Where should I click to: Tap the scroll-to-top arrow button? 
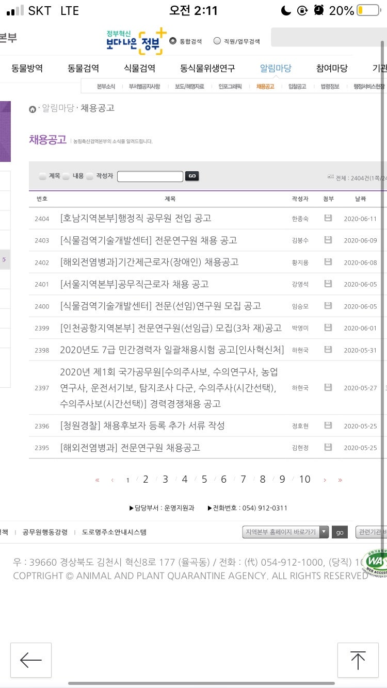click(x=358, y=660)
